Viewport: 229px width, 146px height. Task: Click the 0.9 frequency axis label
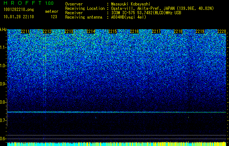[x=3, y=84]
